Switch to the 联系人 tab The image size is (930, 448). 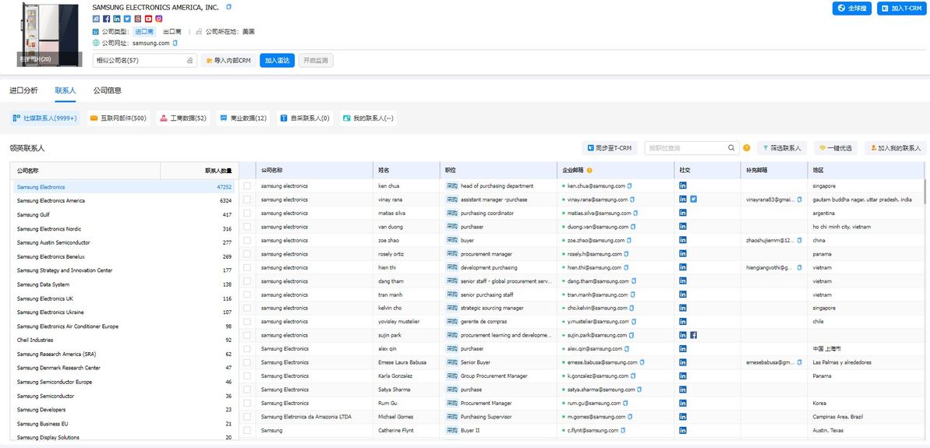65,90
